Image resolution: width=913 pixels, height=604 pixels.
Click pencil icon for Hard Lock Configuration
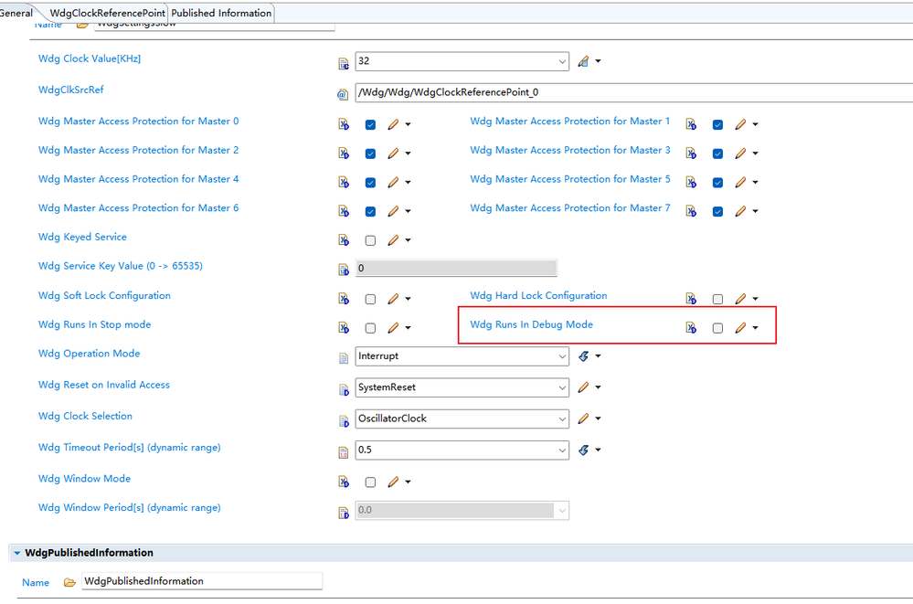740,299
